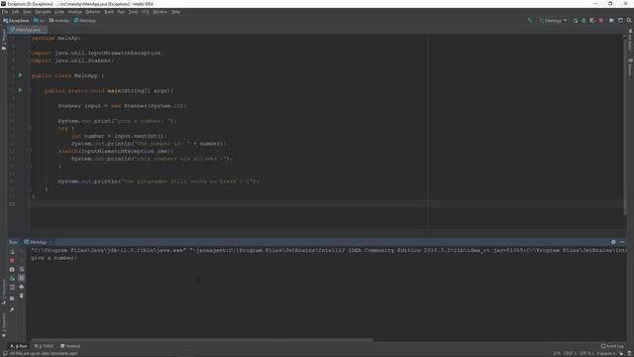
Task: Click the Print icon in Run console
Action: coord(22,287)
